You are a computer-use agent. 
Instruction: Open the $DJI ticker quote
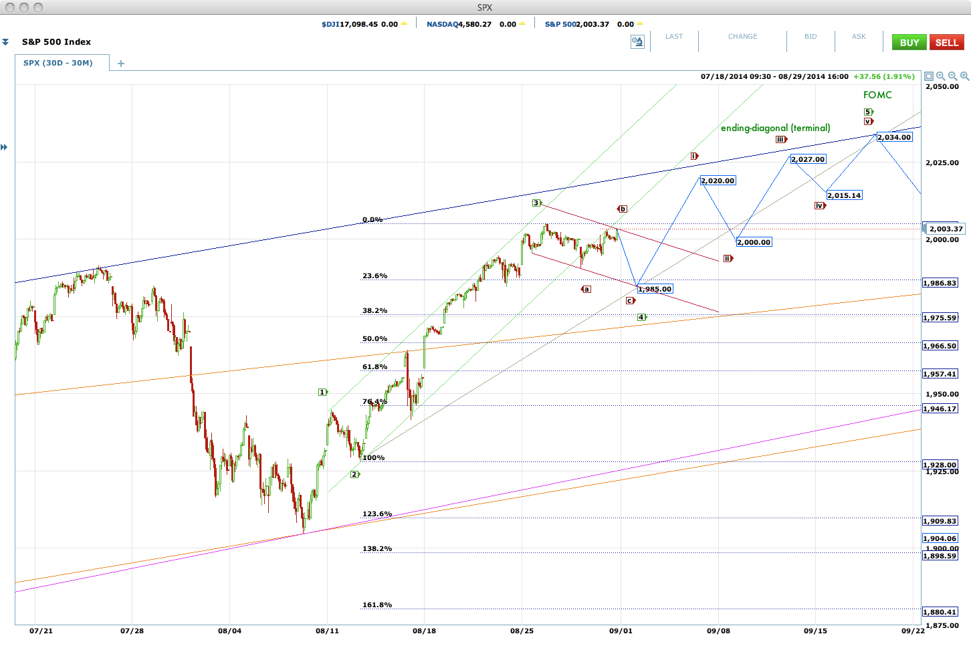[x=359, y=24]
